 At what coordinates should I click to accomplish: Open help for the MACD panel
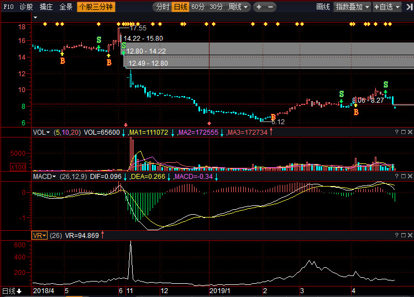tap(396, 177)
